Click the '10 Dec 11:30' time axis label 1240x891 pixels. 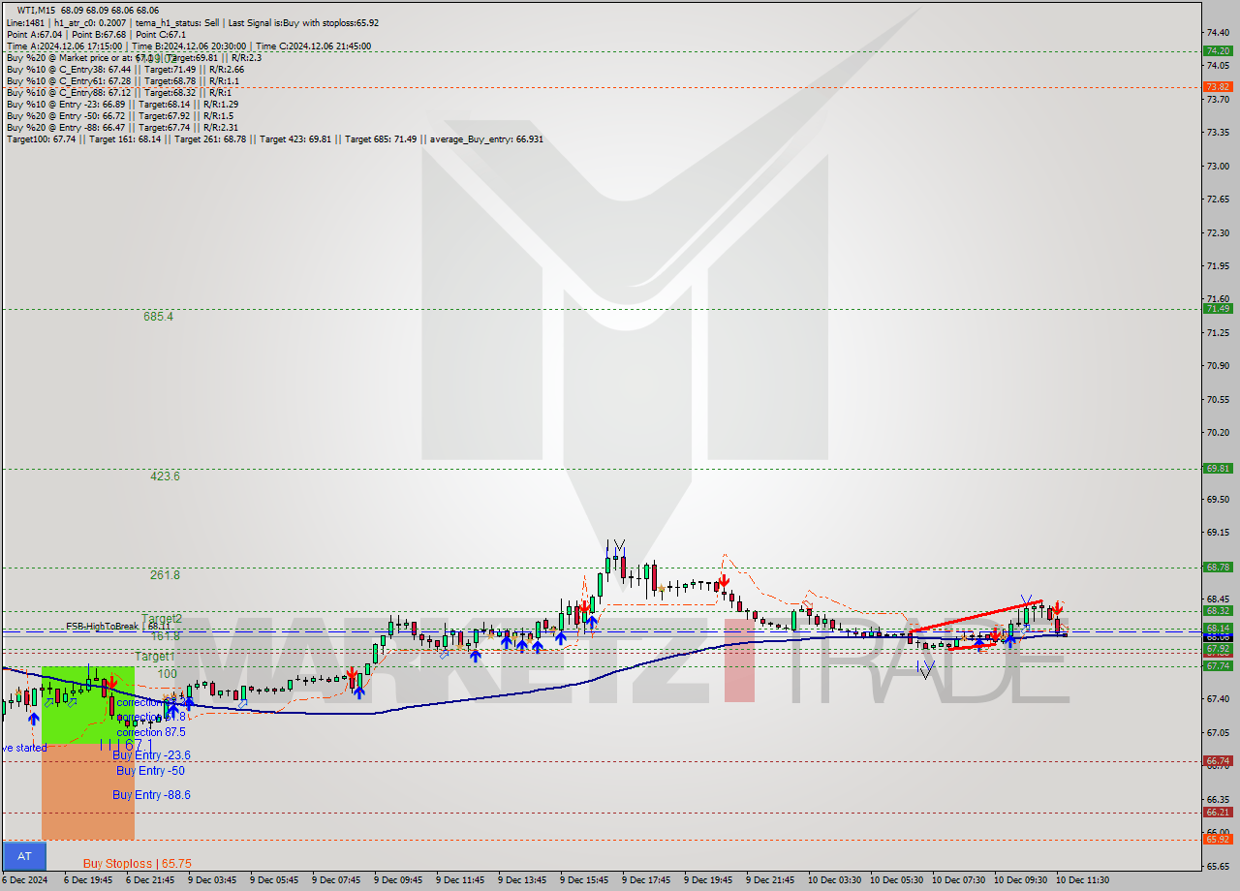[x=1082, y=880]
